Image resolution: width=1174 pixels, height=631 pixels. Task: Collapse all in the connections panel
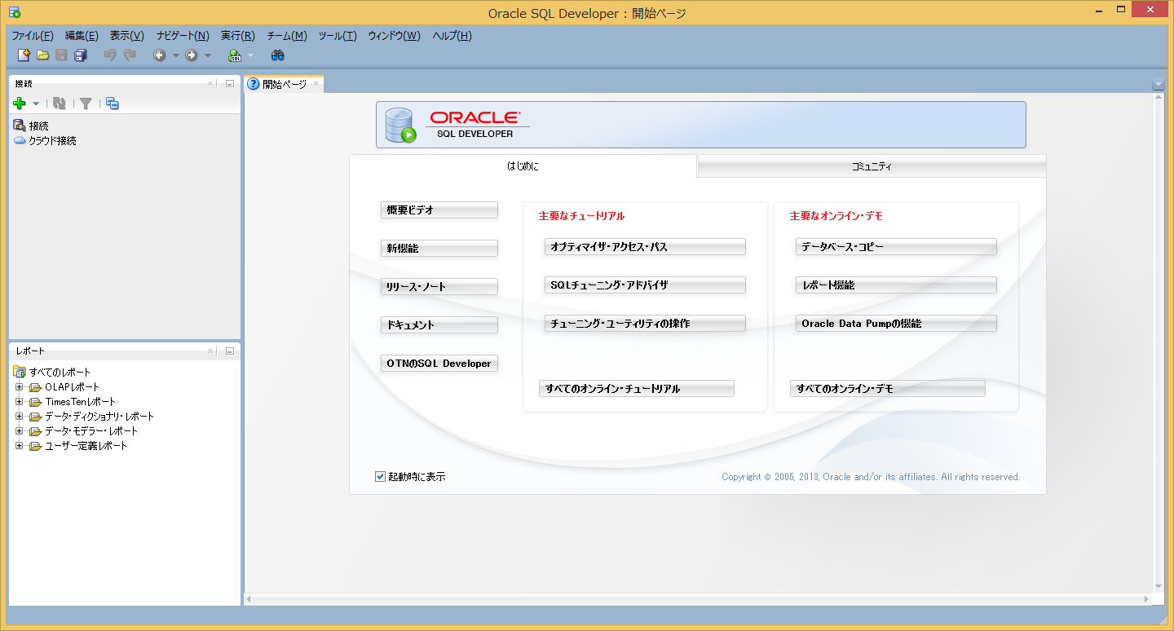point(113,104)
